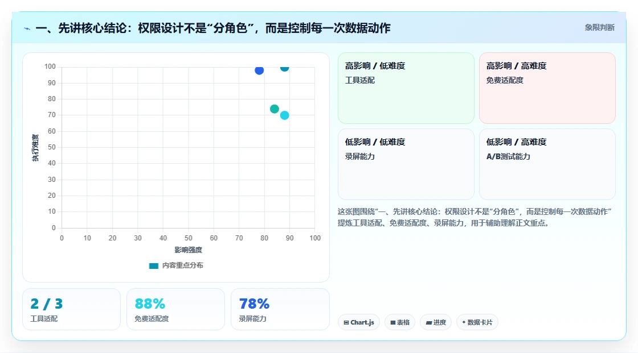
Task: Click the 象限判断 label in header
Action: click(599, 28)
